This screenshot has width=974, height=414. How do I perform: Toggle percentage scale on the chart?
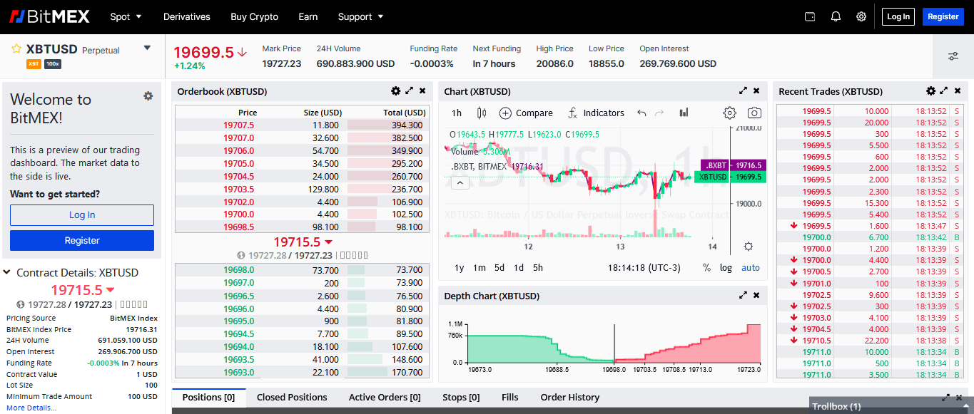[x=706, y=266]
